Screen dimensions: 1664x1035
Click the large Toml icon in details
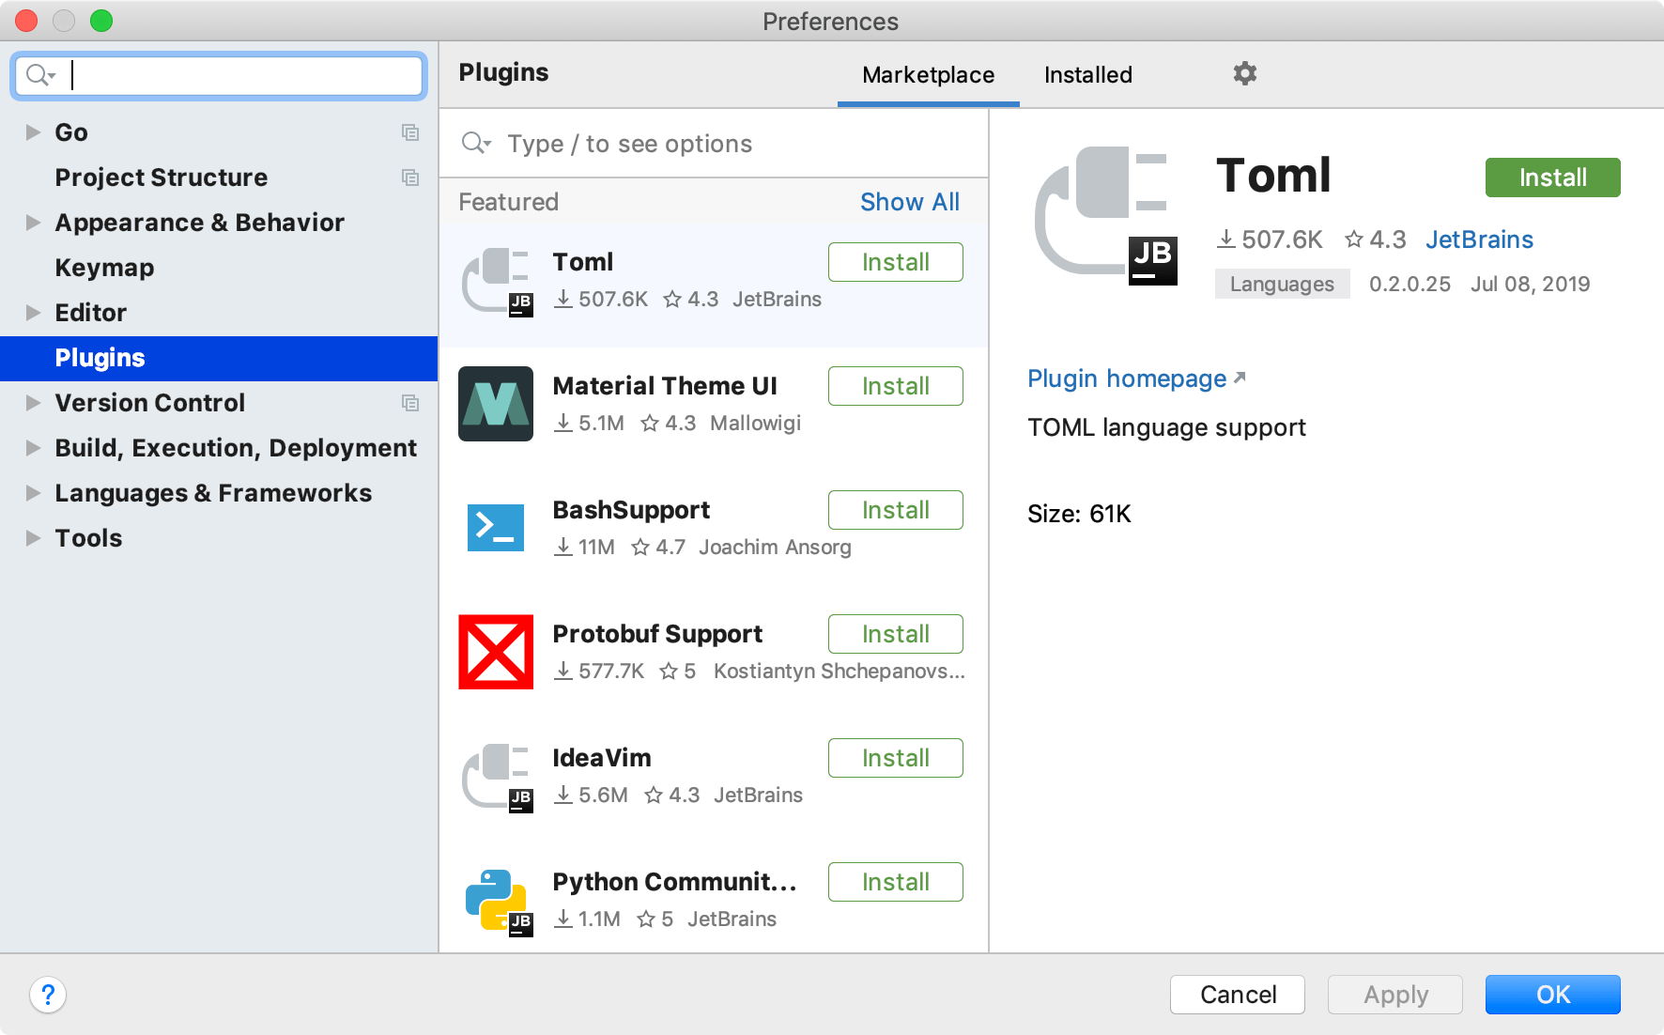(x=1105, y=215)
